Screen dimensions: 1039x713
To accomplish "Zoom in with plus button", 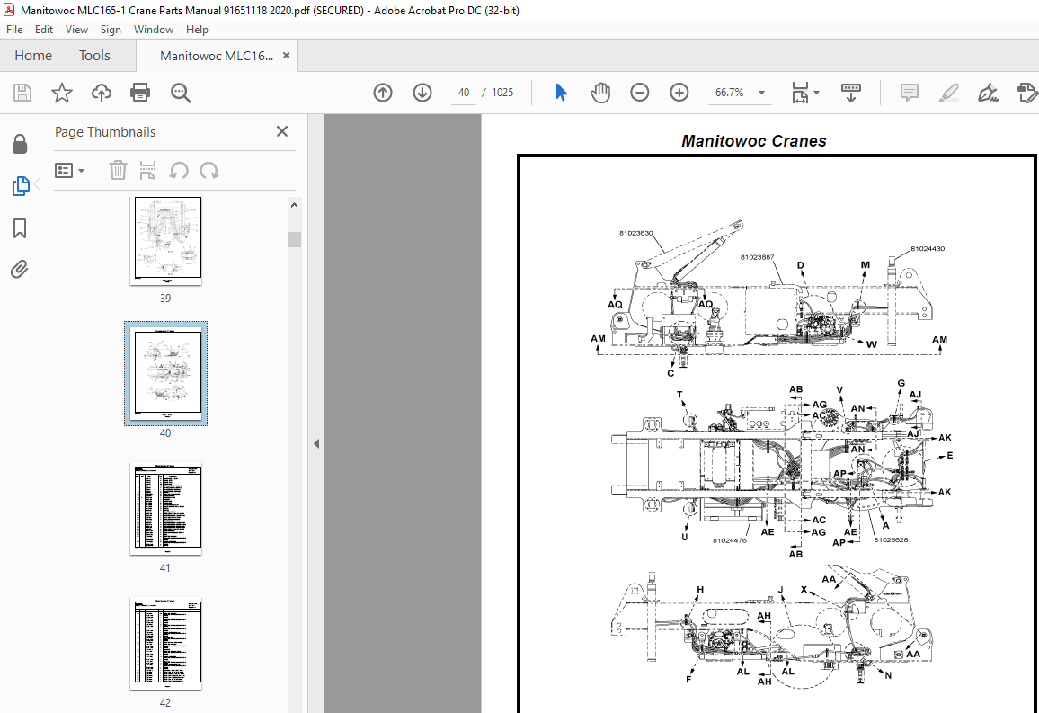I will [x=679, y=93].
